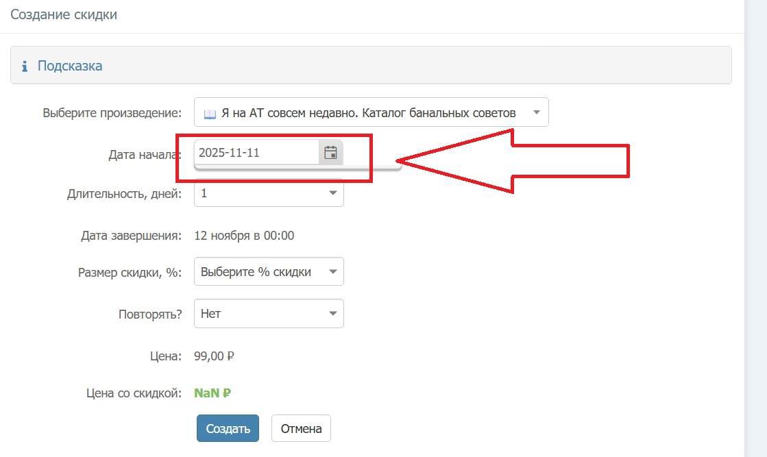Screen dimensions: 767x457
Task: Click the info icon beside Подсказка
Action: 25,66
